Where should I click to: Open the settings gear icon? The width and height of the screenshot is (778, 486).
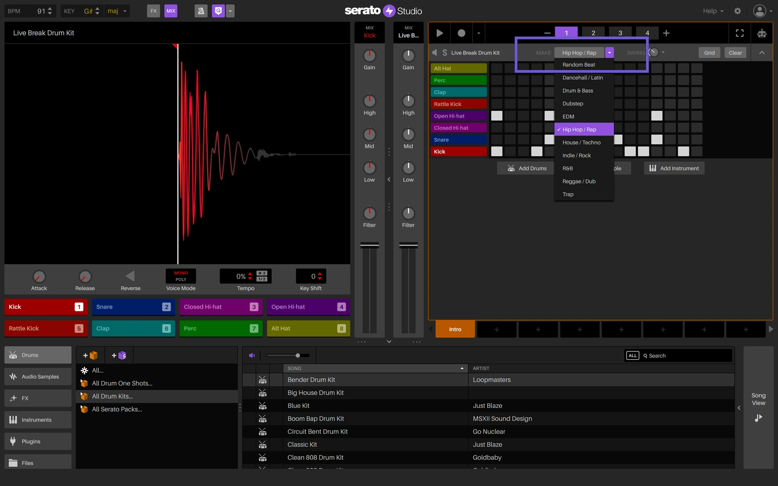738,11
